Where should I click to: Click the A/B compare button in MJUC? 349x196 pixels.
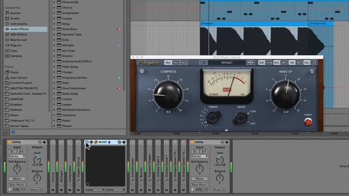tap(203, 63)
